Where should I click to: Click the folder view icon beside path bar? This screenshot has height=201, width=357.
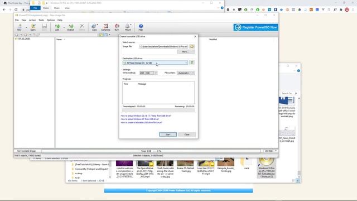[101, 35]
